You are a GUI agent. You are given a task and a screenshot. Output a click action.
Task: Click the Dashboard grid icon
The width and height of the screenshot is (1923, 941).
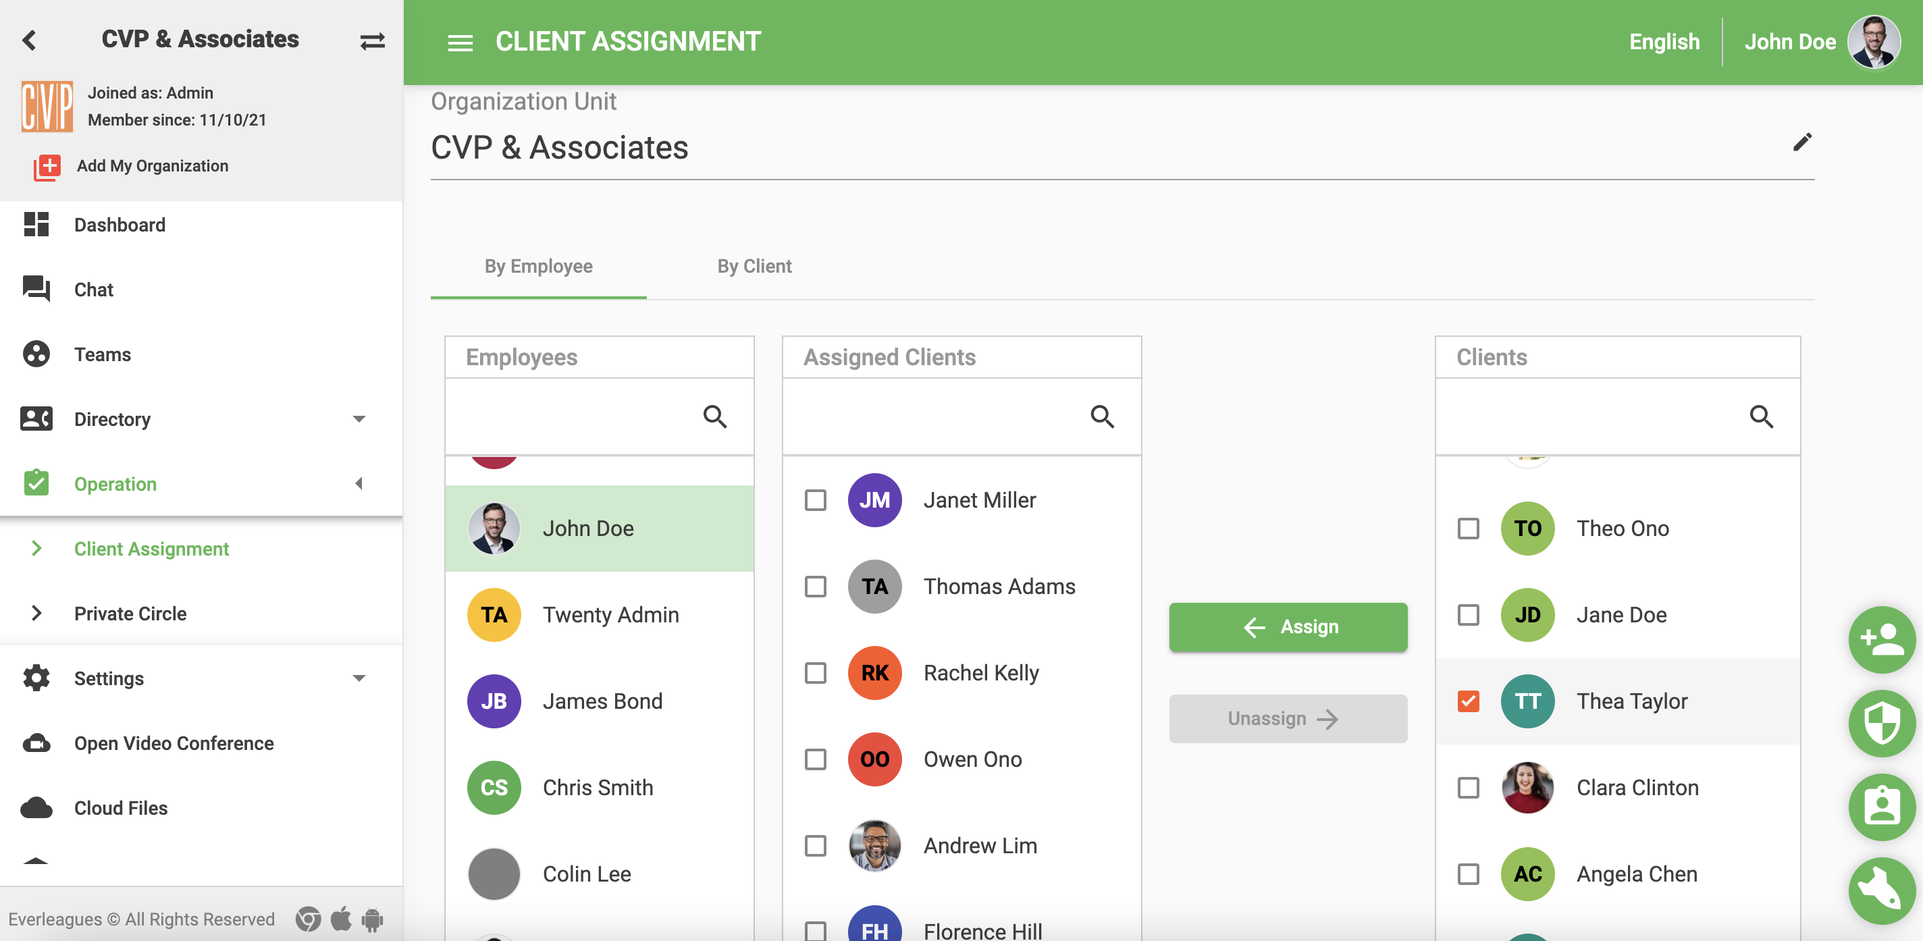tap(36, 225)
